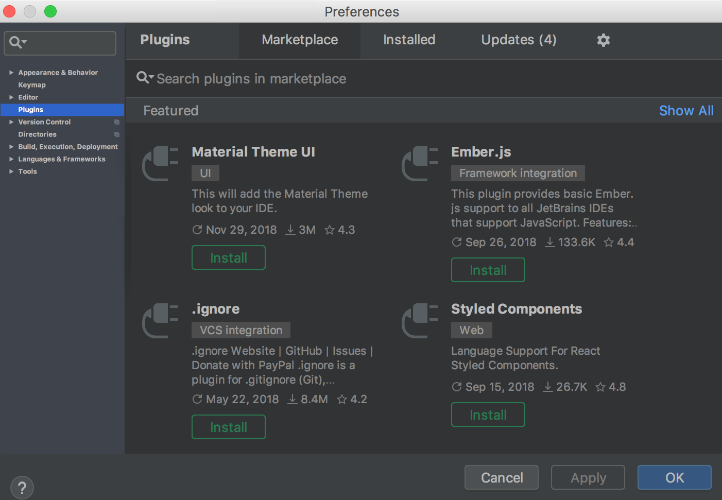This screenshot has height=500, width=722.
Task: Open the Ember.js plugin title
Action: point(481,152)
